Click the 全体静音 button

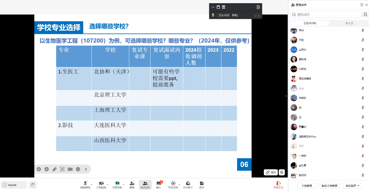tap(307, 186)
